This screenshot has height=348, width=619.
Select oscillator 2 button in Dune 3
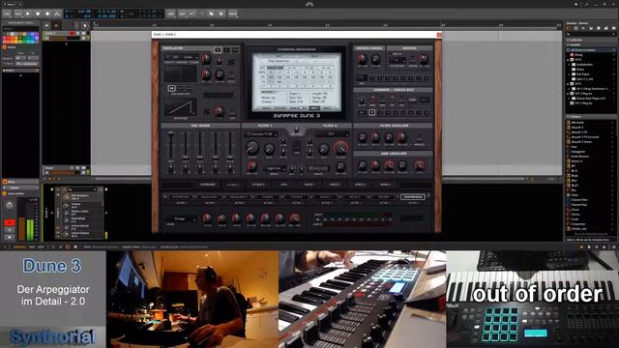pyautogui.click(x=226, y=49)
